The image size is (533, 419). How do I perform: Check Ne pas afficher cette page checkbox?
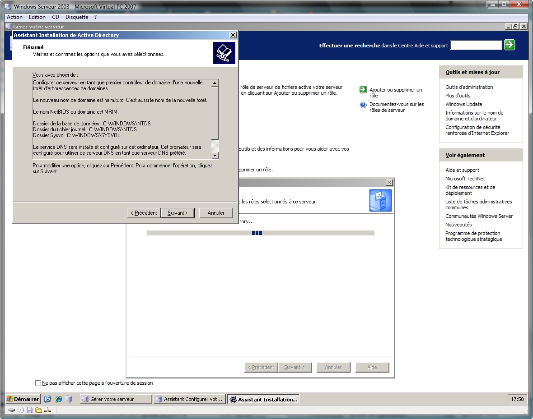pos(38,382)
